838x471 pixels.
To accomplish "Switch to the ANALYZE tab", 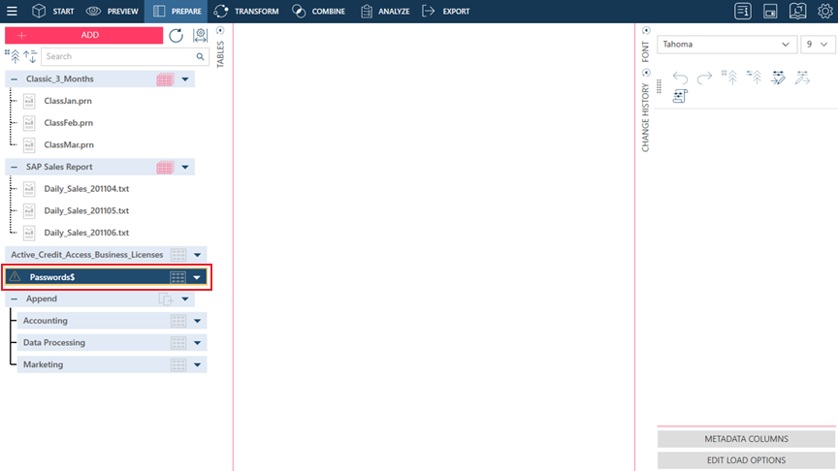I will pos(385,11).
